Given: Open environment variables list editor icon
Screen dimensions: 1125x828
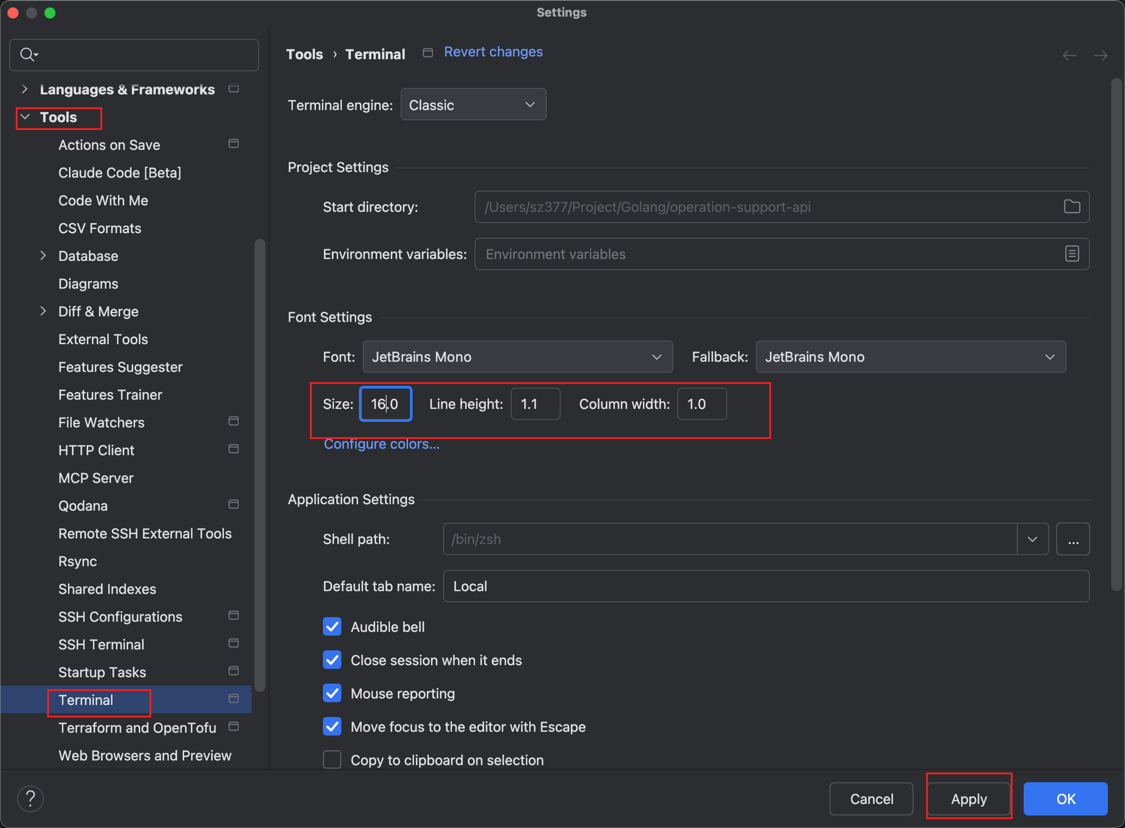Looking at the screenshot, I should [x=1071, y=253].
